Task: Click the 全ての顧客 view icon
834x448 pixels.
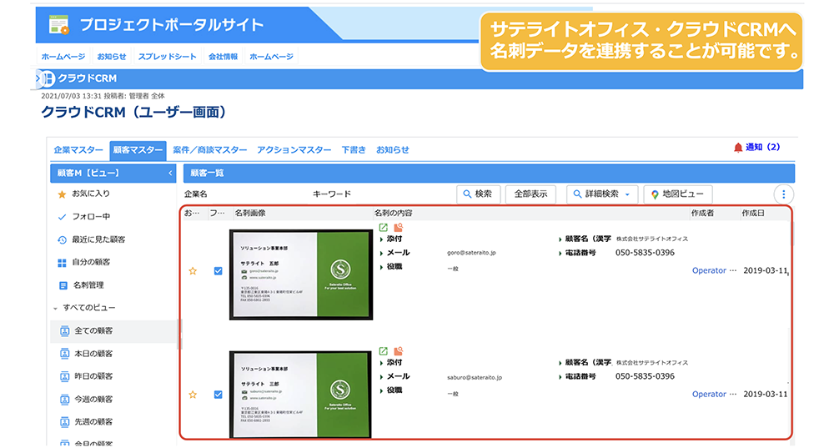Action: [x=64, y=331]
